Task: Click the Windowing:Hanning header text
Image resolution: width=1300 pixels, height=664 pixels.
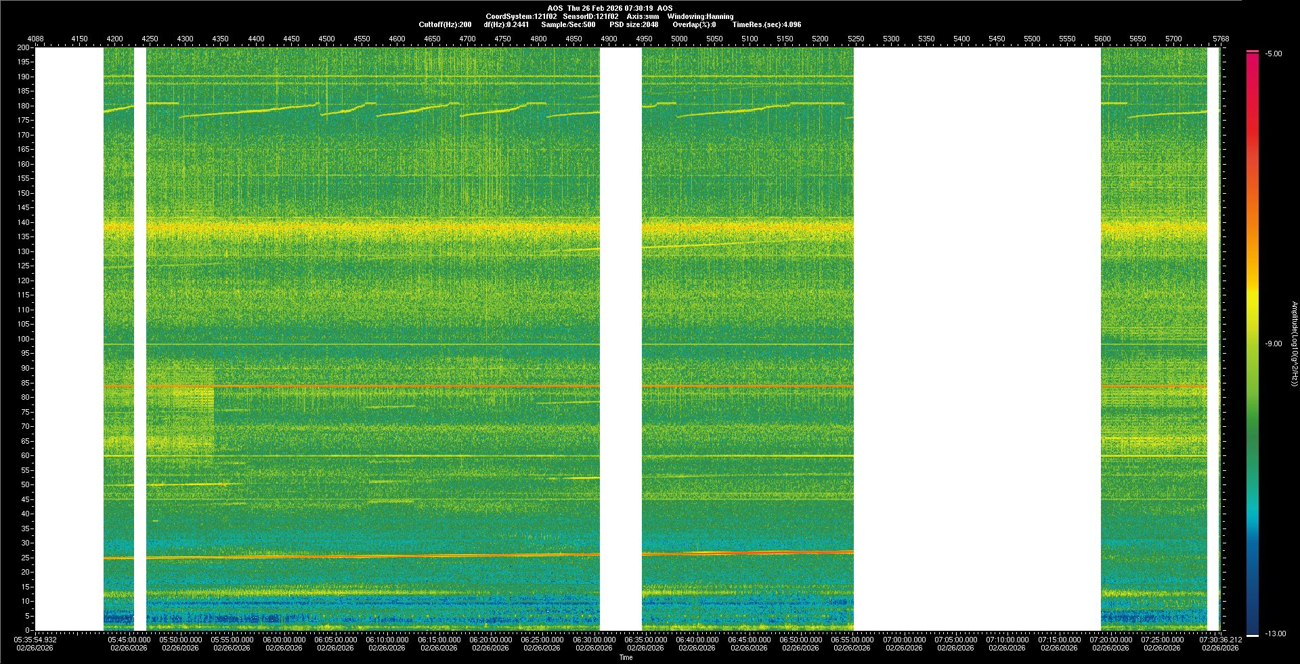Action: coord(700,16)
